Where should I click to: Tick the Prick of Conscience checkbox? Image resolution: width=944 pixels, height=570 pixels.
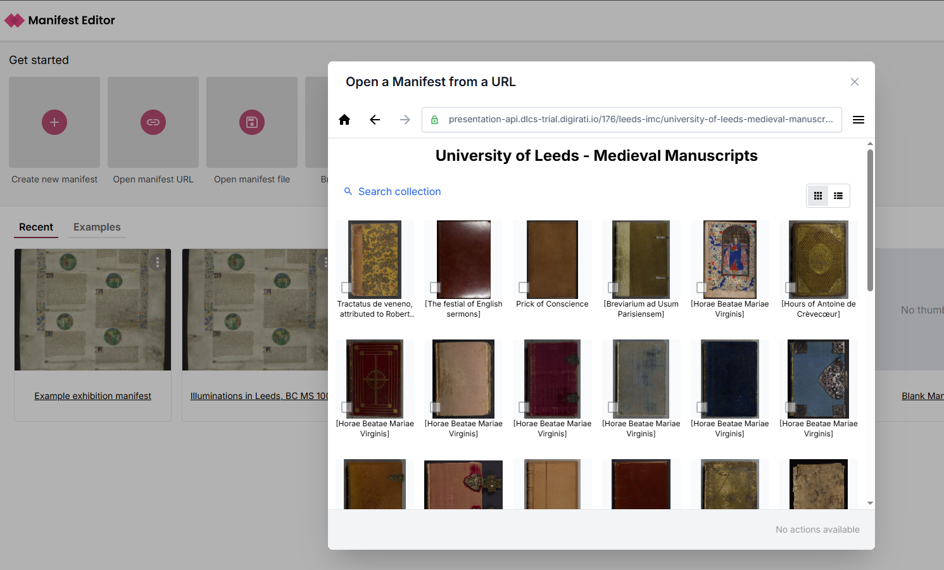[524, 287]
